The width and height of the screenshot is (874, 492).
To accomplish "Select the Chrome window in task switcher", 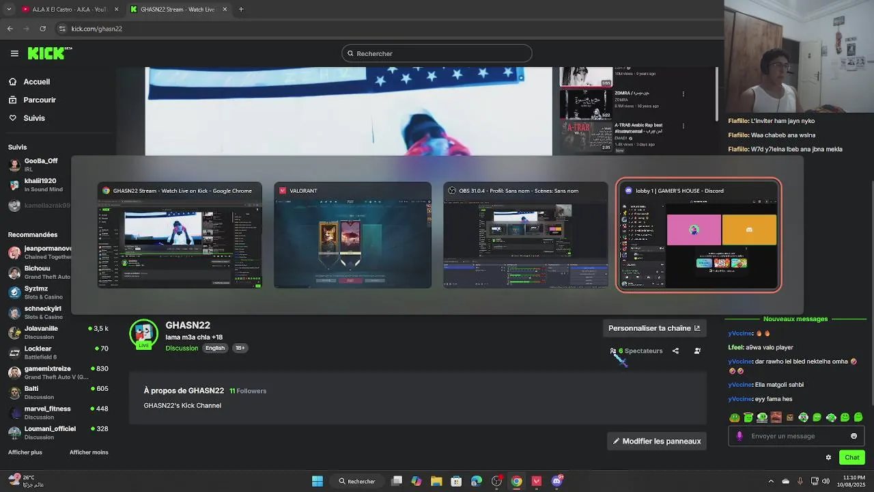I will (180, 235).
